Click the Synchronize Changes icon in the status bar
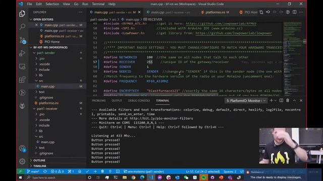Viewport: 323px width, 181px height. (45, 171)
